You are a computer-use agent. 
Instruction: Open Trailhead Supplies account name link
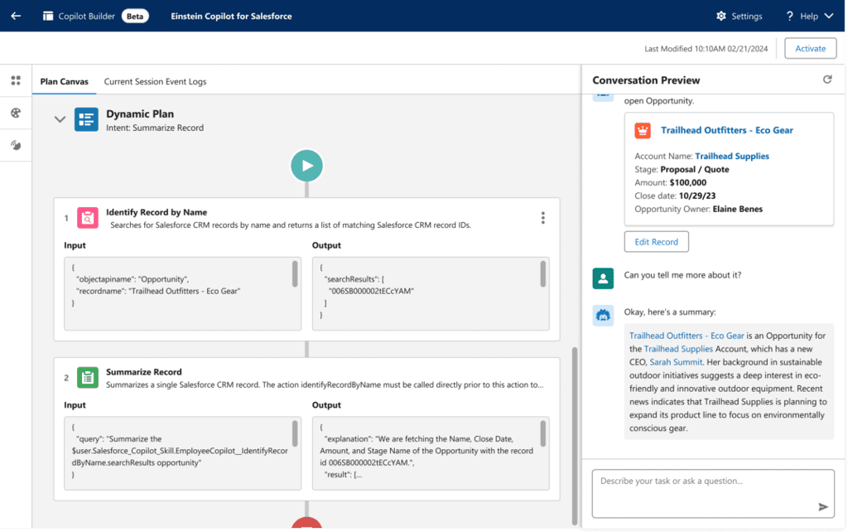(x=732, y=156)
